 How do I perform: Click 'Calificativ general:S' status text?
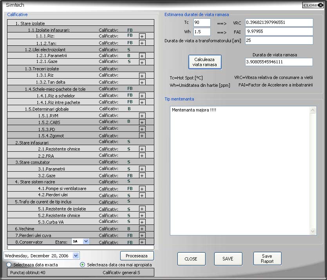click(121, 273)
